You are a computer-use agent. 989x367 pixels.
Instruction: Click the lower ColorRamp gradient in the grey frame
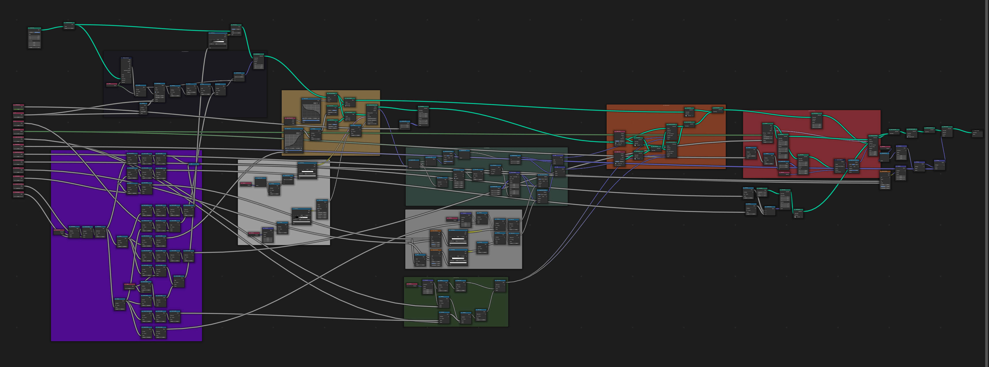click(458, 258)
